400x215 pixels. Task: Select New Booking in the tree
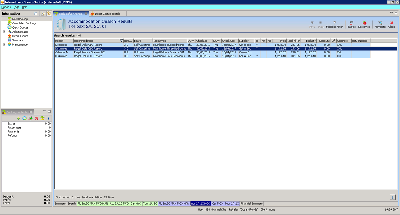(x=20, y=19)
